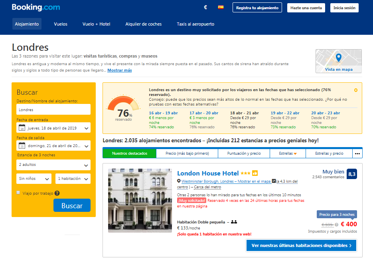Click the help icon beside Viajo por trabajo

tap(57, 193)
